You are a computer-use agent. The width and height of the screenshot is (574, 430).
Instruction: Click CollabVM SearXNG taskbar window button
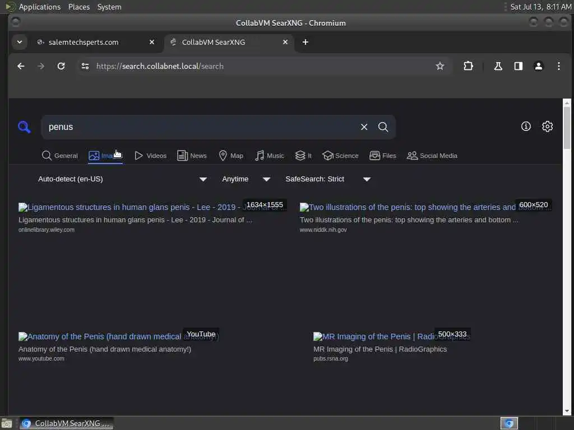[67, 423]
